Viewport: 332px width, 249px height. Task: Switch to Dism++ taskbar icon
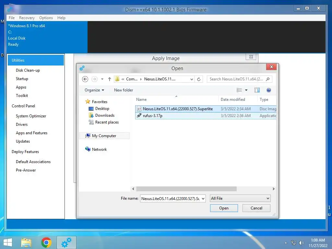click(66, 243)
